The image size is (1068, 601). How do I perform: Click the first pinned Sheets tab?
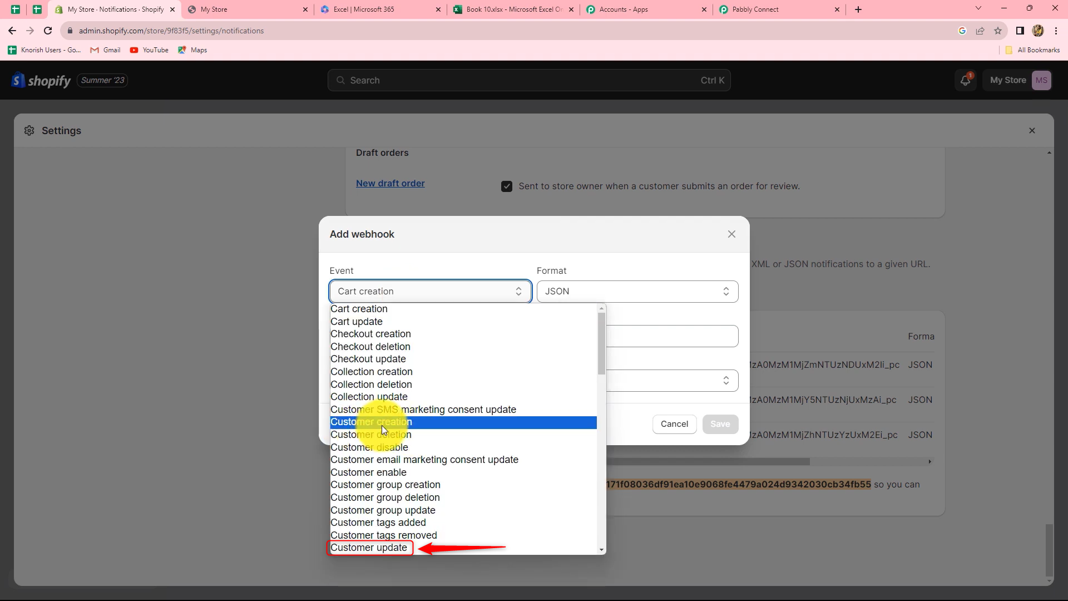click(16, 9)
